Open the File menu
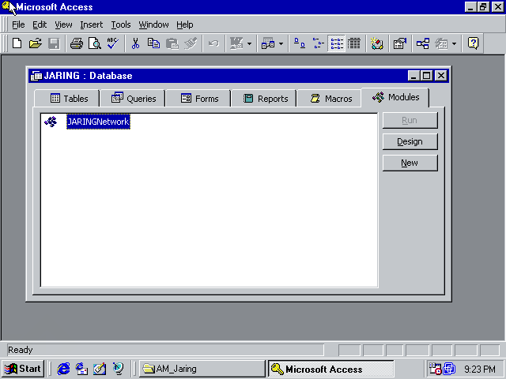The width and height of the screenshot is (506, 379). [x=18, y=24]
